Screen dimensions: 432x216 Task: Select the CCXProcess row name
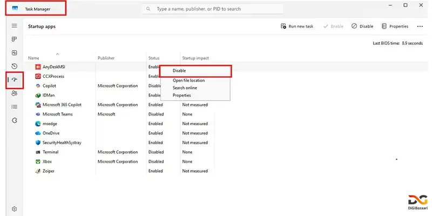click(53, 76)
